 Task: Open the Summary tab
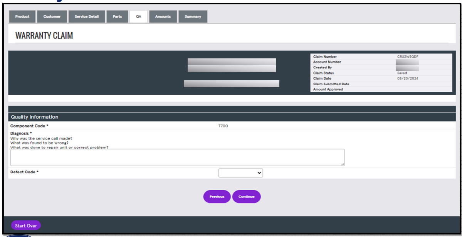point(193,16)
